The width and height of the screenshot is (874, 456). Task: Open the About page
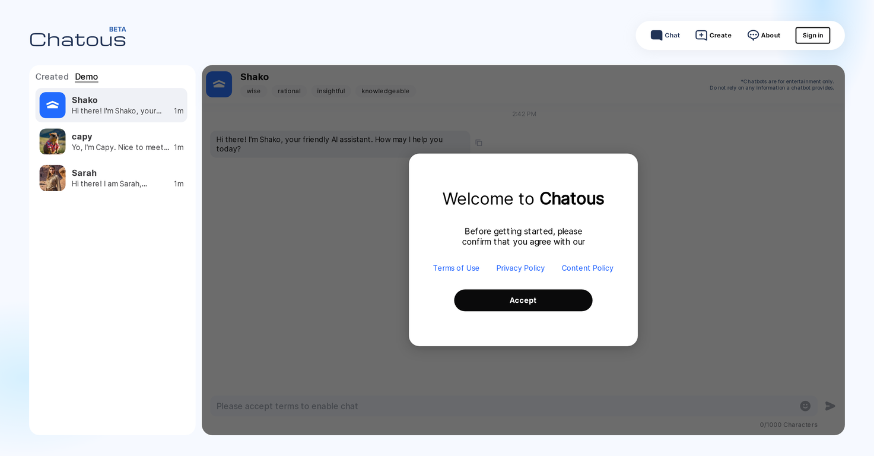(764, 36)
